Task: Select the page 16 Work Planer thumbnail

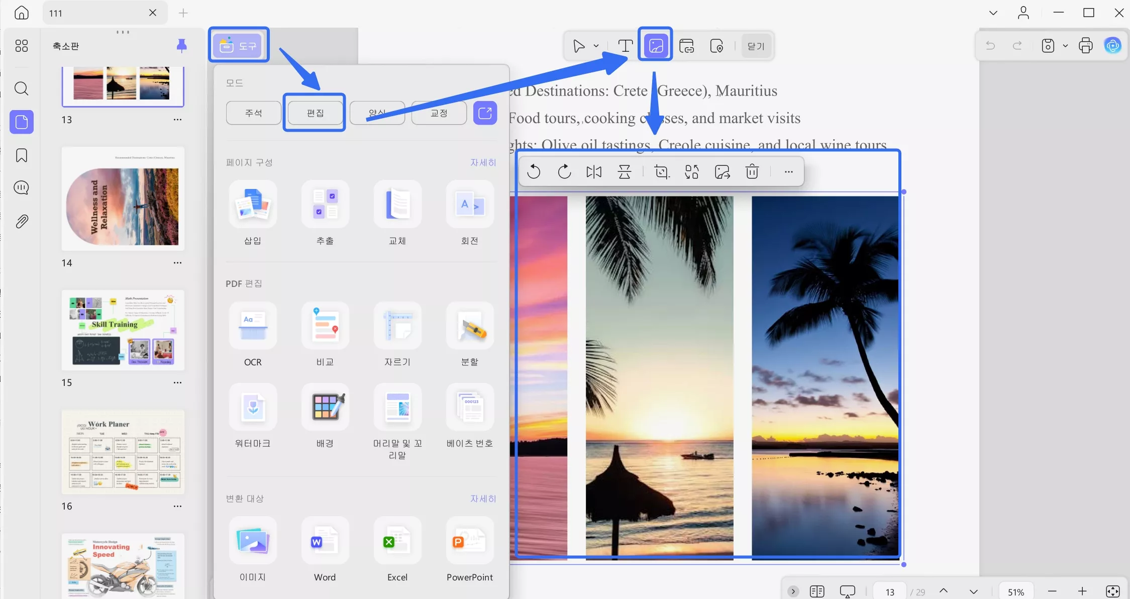Action: tap(123, 452)
